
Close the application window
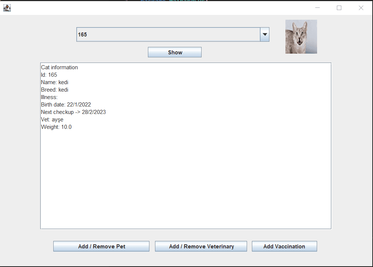(x=361, y=8)
